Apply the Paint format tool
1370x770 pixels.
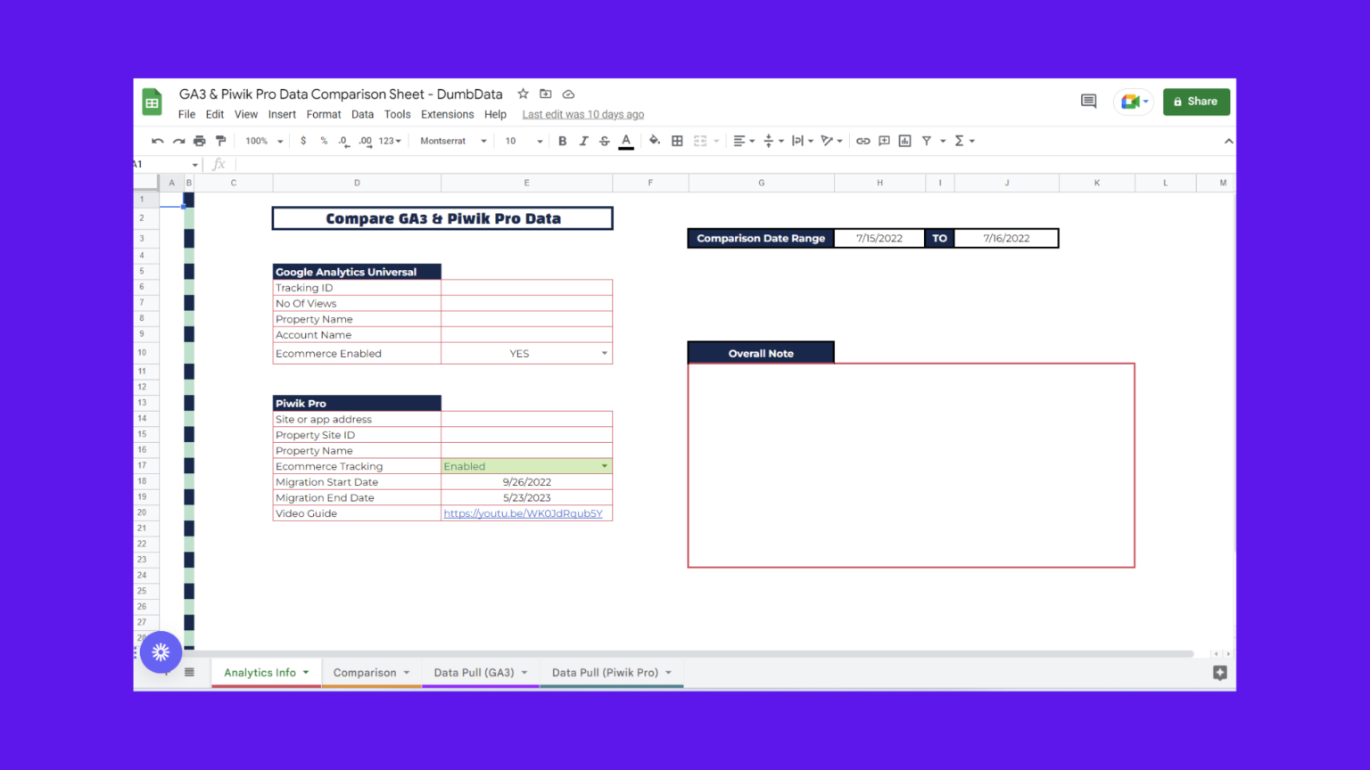tap(220, 140)
